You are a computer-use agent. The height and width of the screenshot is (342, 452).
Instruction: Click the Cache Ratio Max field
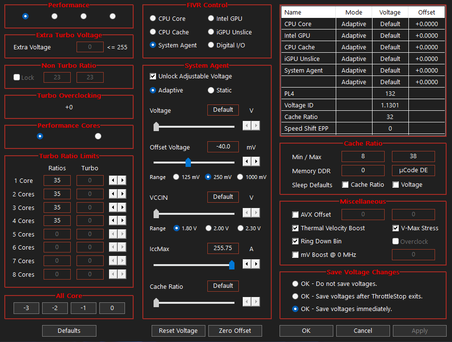(413, 156)
